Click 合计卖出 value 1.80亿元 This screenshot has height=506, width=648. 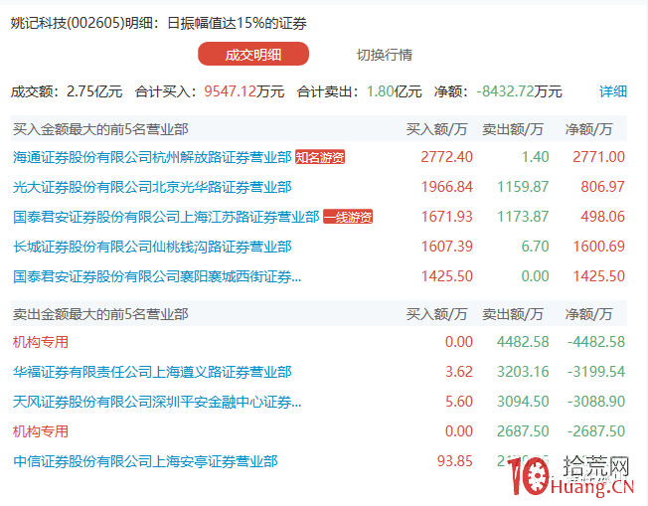395,91
